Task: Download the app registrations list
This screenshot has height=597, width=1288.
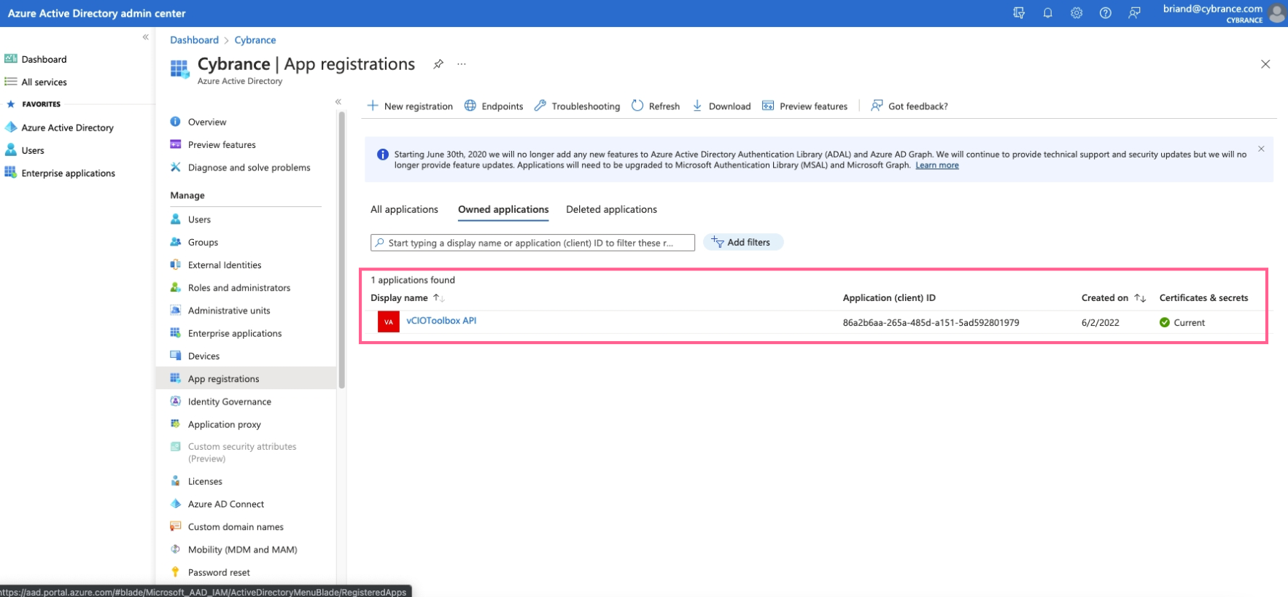Action: [x=721, y=106]
